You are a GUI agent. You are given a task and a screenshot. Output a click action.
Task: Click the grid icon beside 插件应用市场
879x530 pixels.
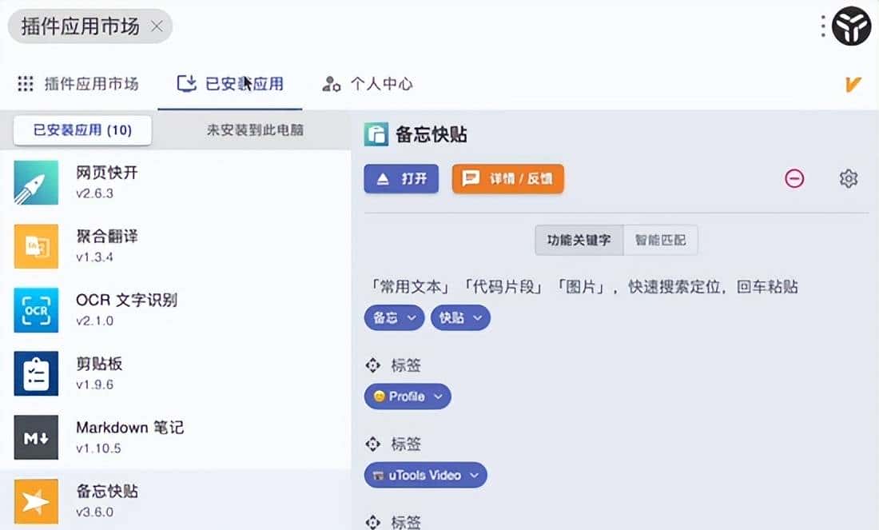click(25, 84)
